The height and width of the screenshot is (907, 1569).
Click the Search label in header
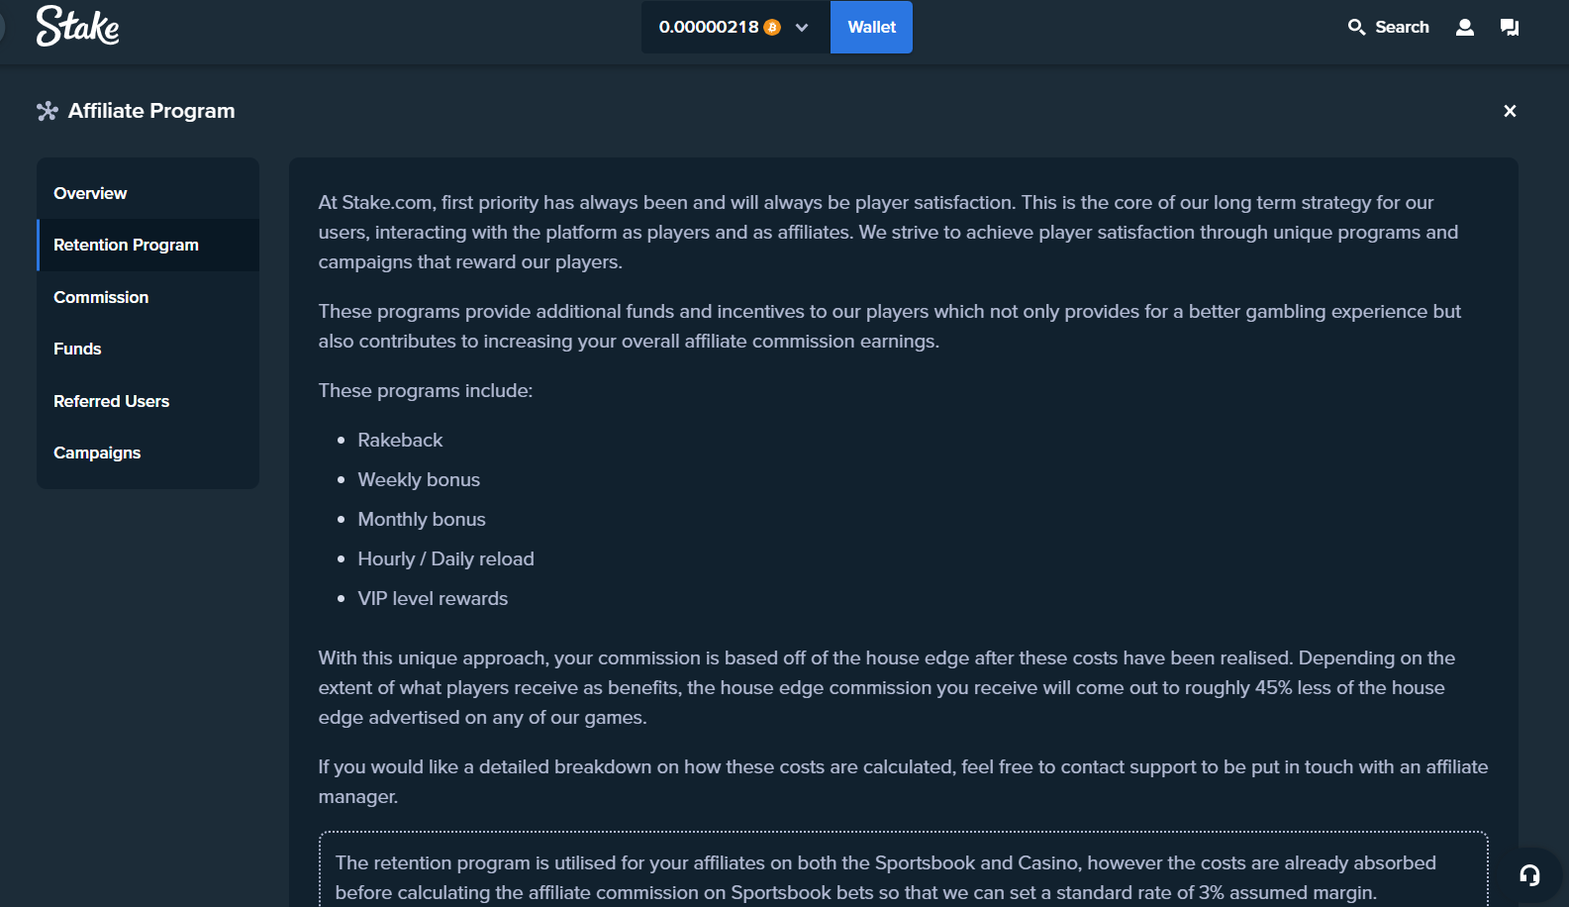point(1402,27)
